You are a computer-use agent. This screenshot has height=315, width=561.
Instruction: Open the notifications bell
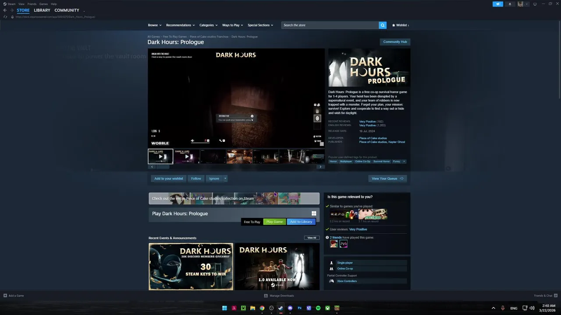(510, 4)
